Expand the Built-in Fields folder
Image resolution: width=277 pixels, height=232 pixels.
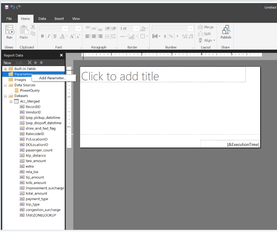(x=6, y=69)
